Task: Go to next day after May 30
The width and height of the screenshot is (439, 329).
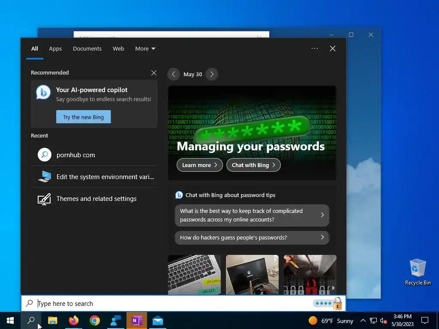Action: click(x=212, y=74)
